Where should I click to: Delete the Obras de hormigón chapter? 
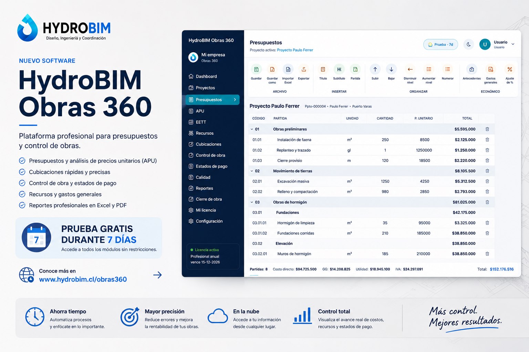(x=487, y=202)
